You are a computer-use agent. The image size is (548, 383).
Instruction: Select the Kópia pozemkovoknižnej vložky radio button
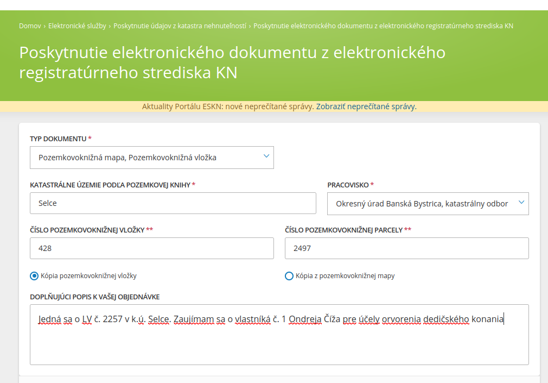tap(34, 276)
